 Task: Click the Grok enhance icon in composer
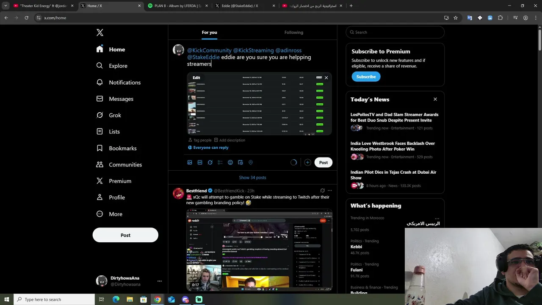click(210, 162)
